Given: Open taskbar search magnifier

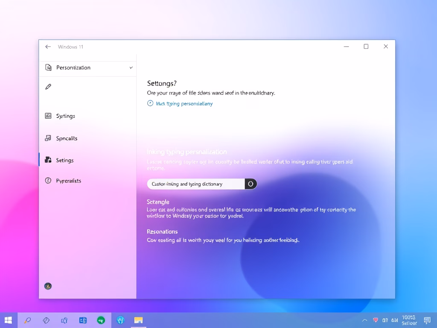Looking at the screenshot, I should coord(27,320).
